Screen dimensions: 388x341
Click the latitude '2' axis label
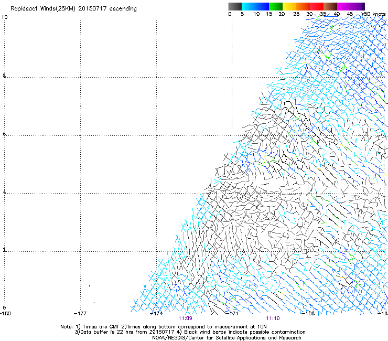click(x=4, y=250)
